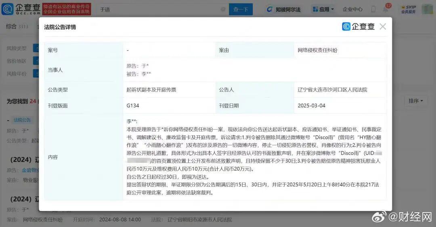
Task: Click the 内容 label cell
Action: point(84,157)
